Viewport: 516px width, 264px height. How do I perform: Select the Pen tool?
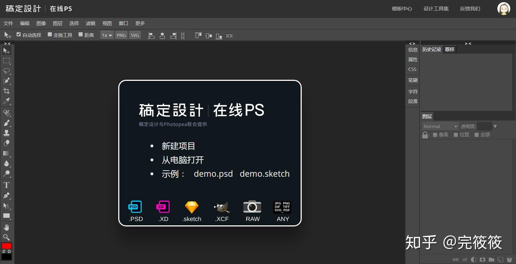[6, 195]
